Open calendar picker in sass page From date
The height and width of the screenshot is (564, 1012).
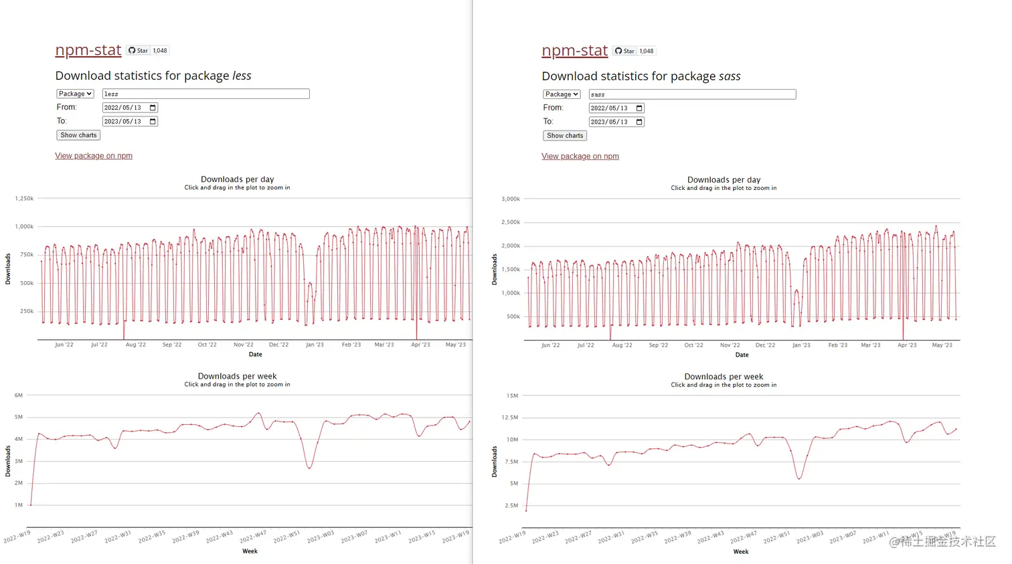point(639,108)
